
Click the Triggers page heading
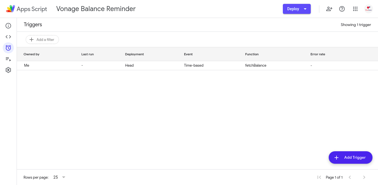[33, 25]
